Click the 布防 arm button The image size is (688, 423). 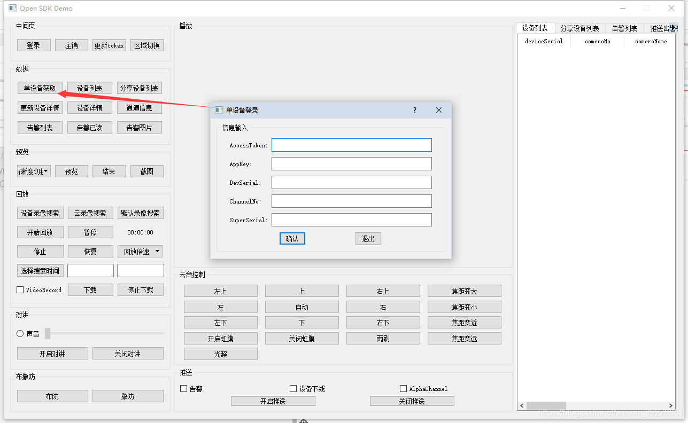pos(52,396)
